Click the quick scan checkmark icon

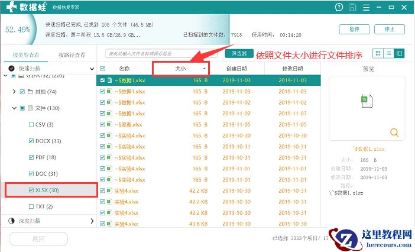(x=11, y=69)
